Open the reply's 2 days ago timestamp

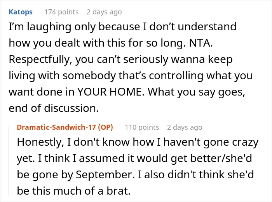point(185,127)
